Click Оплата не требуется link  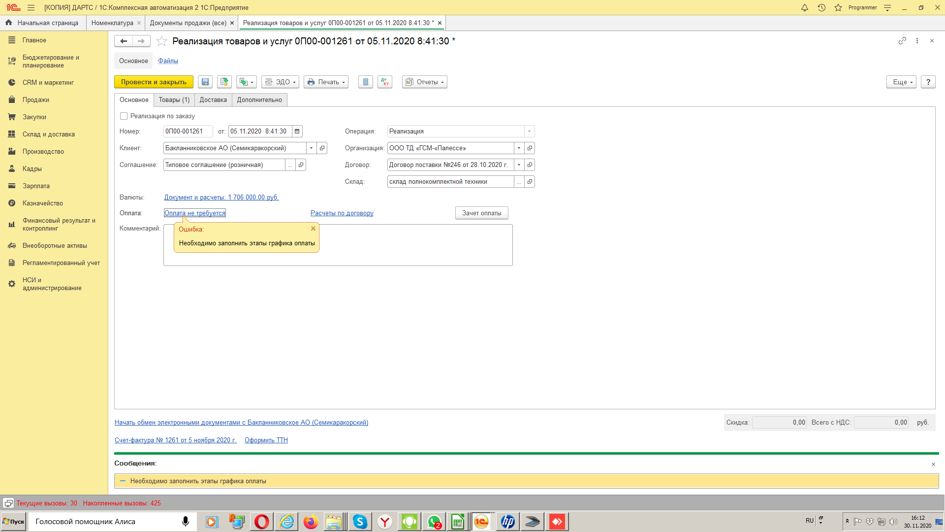195,213
